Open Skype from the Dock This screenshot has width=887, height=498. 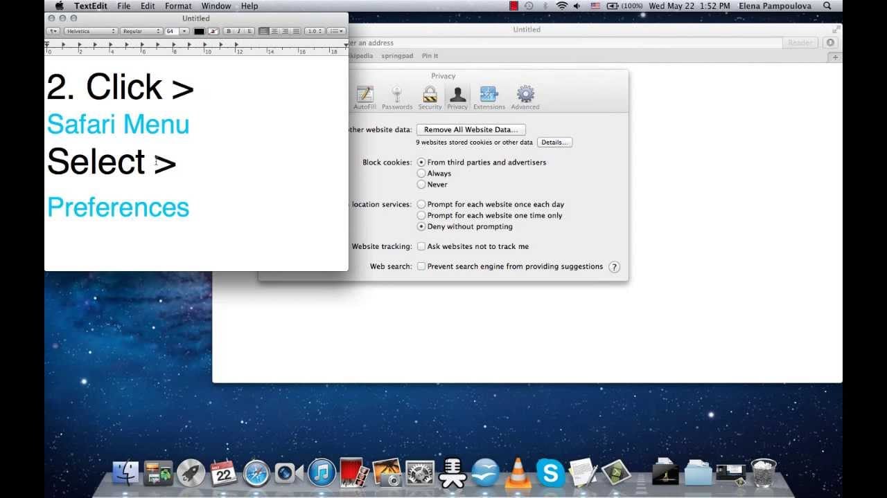click(550, 473)
